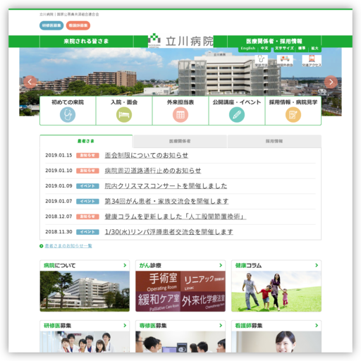Image resolution: width=361 pixels, height=361 pixels.
Task: Switch language to English
Action: pyautogui.click(x=248, y=48)
